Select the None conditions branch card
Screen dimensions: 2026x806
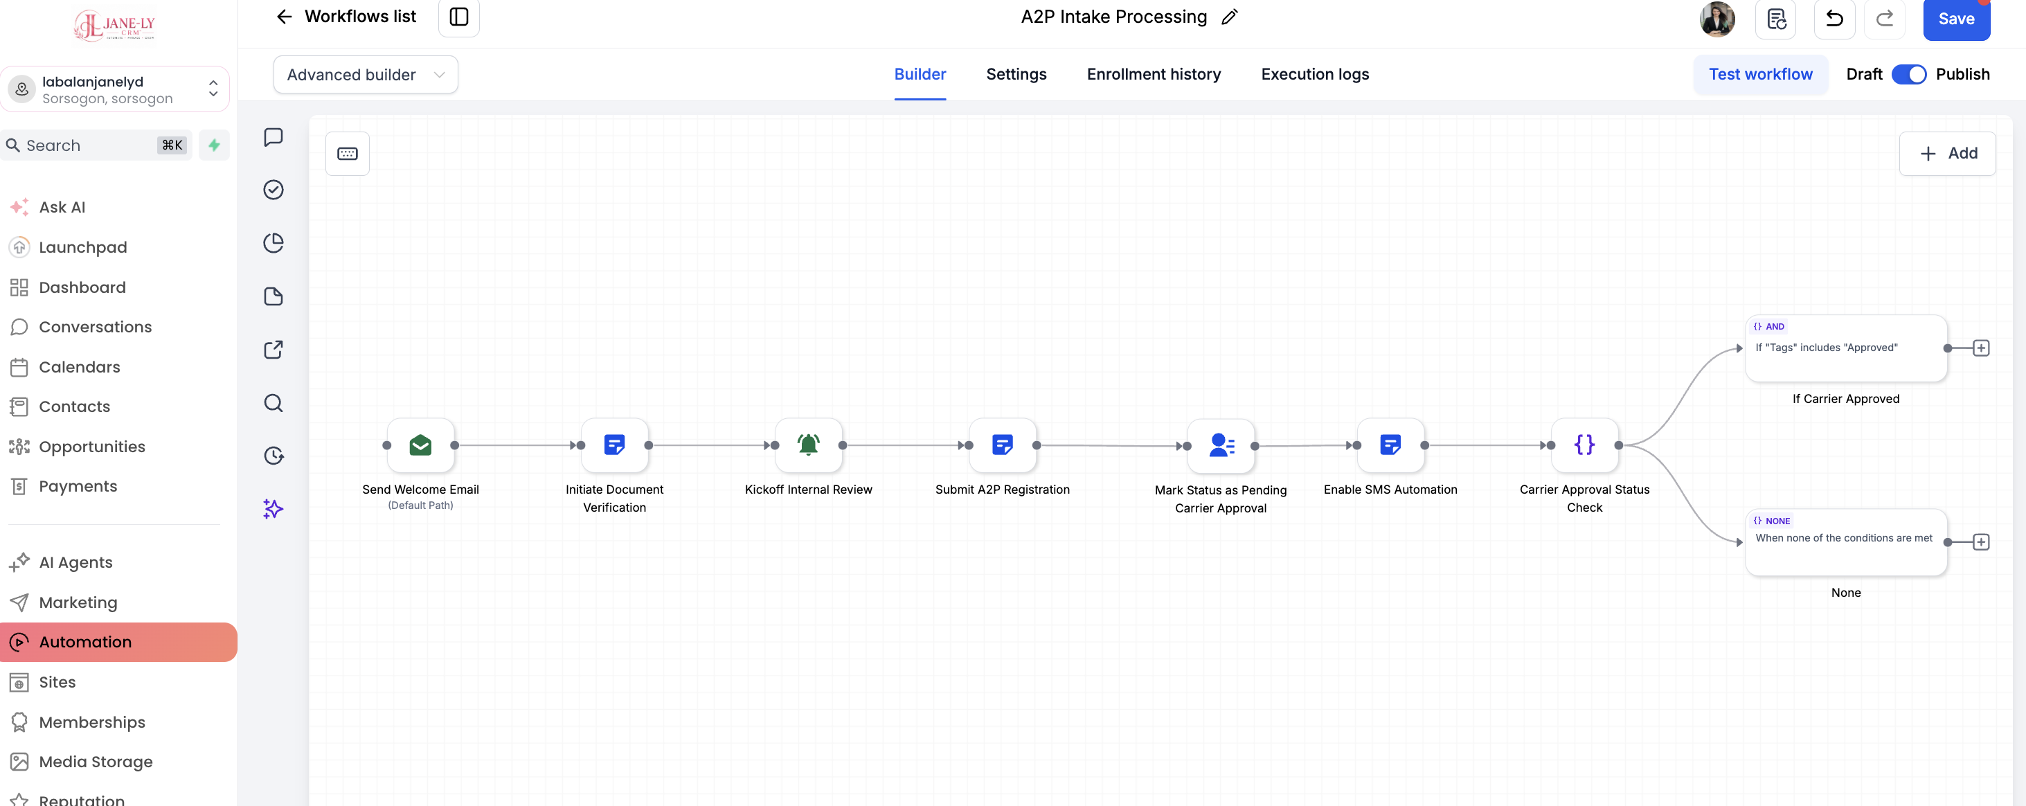point(1846,543)
